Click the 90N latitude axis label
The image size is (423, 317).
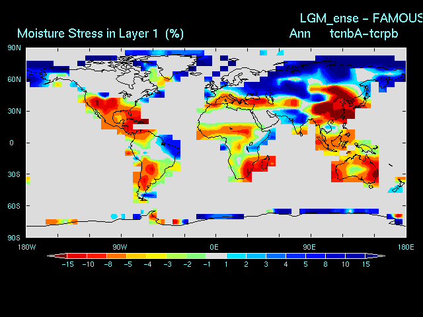pyautogui.click(x=15, y=48)
